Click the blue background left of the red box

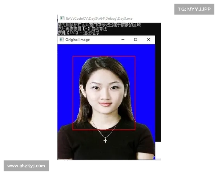pos(65,87)
